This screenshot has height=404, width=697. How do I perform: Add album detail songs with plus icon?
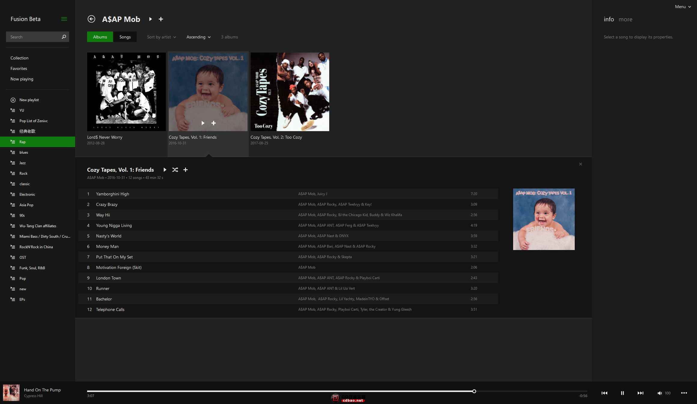186,170
